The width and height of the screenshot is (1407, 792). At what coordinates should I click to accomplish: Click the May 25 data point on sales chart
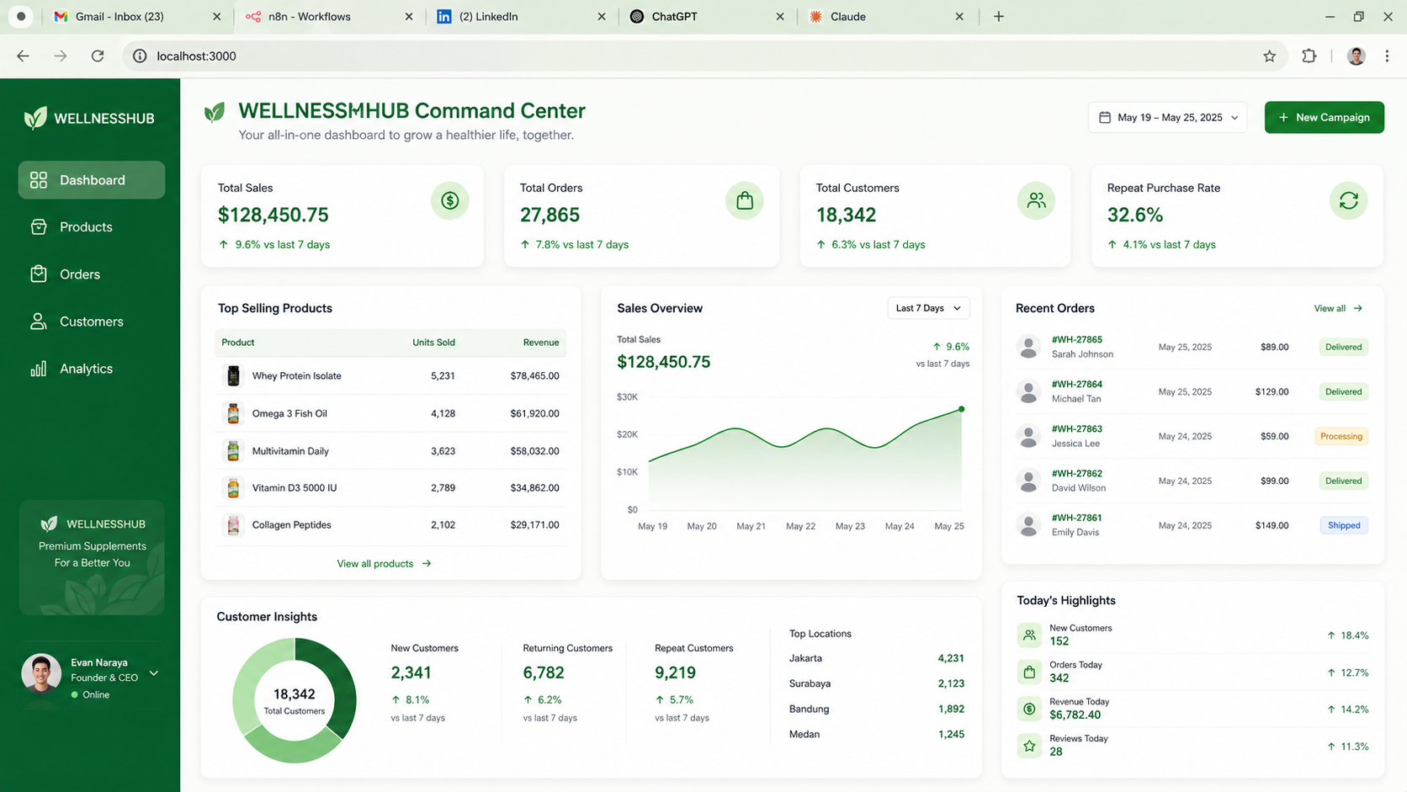point(961,409)
